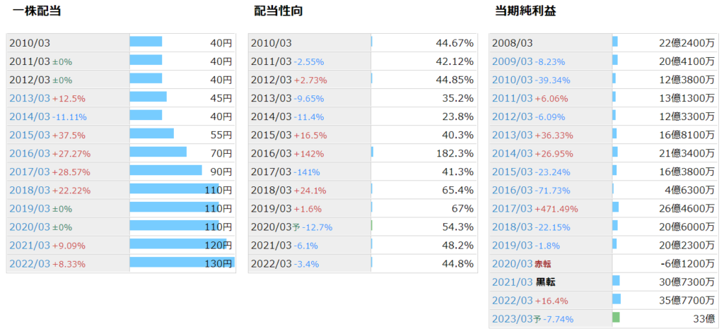Viewport: 724px width, 331px height.
Task: Click the 一株配当 section heading
Action: coord(37,11)
